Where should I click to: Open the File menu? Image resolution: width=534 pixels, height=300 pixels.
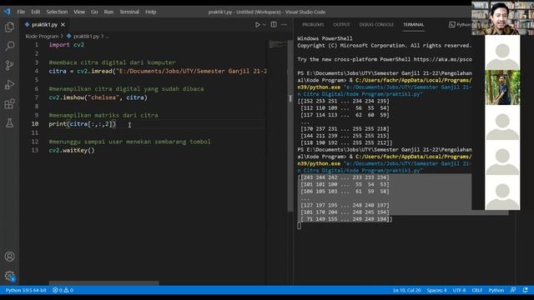(x=21, y=12)
